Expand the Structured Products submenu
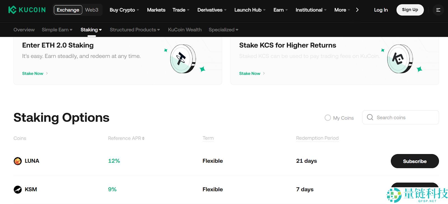This screenshot has width=448, height=204. pos(135,30)
